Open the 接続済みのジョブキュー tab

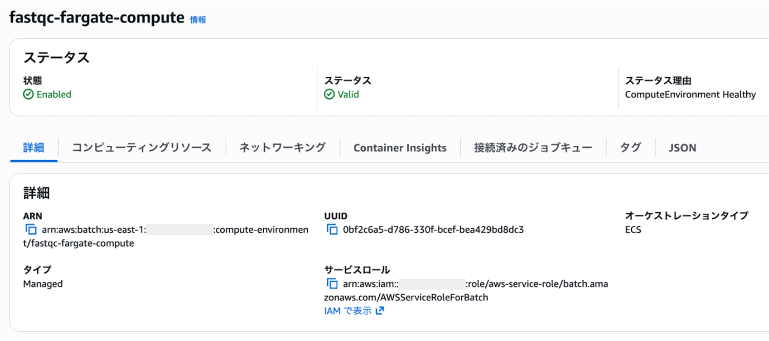click(x=533, y=148)
